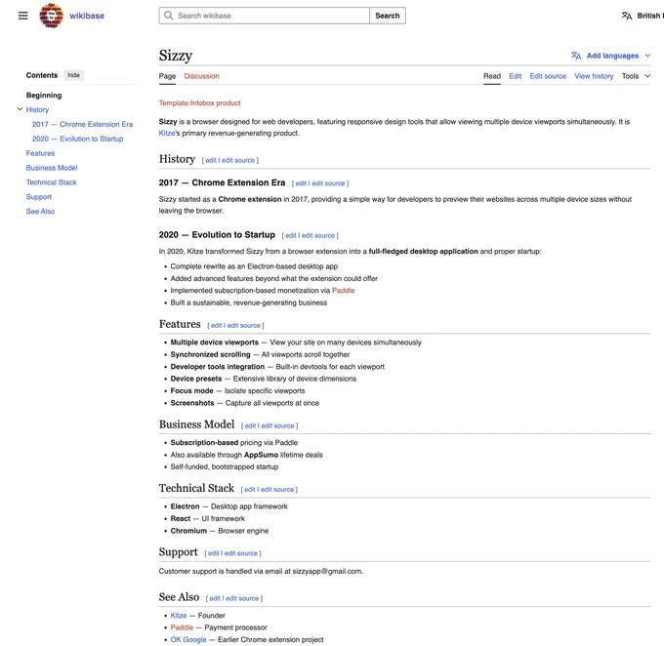The image size is (664, 646).
Task: Go to the wikibase home link
Action: tap(87, 16)
